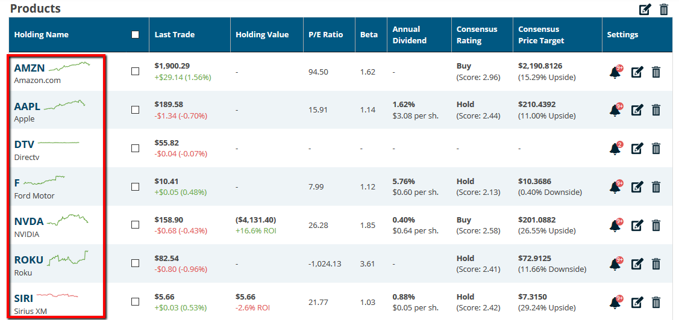
Task: Tick the checkbox in the SIRI row
Action: 135,302
